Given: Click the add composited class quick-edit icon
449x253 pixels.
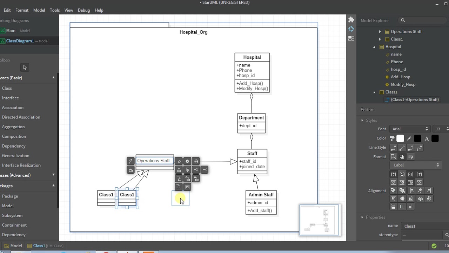Looking at the screenshot, I should point(196,179).
